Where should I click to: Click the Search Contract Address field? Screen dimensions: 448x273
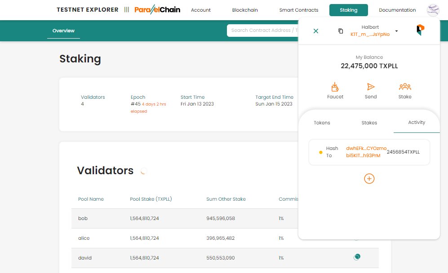click(x=262, y=30)
